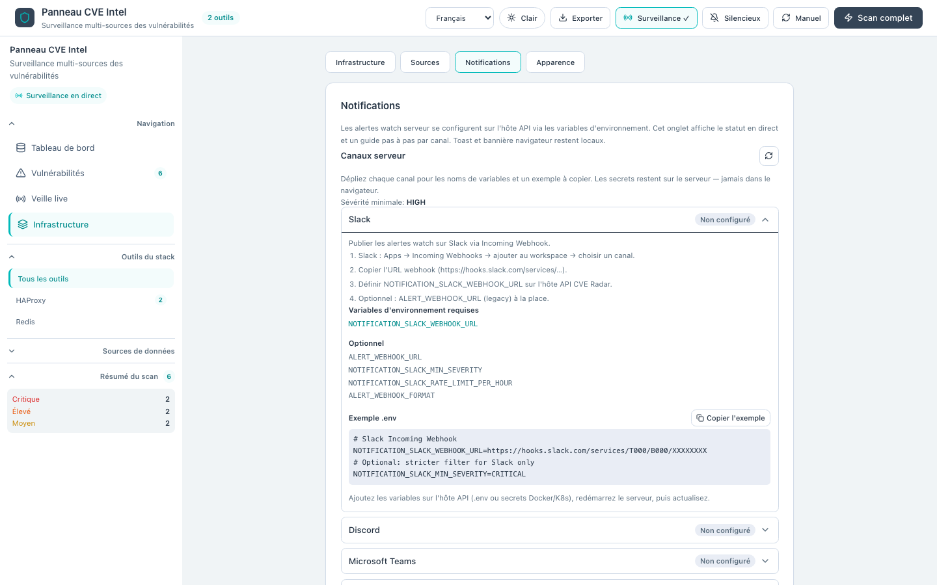This screenshot has width=937, height=585.
Task: Go to Tableau de bord in sidebar
Action: click(91, 148)
